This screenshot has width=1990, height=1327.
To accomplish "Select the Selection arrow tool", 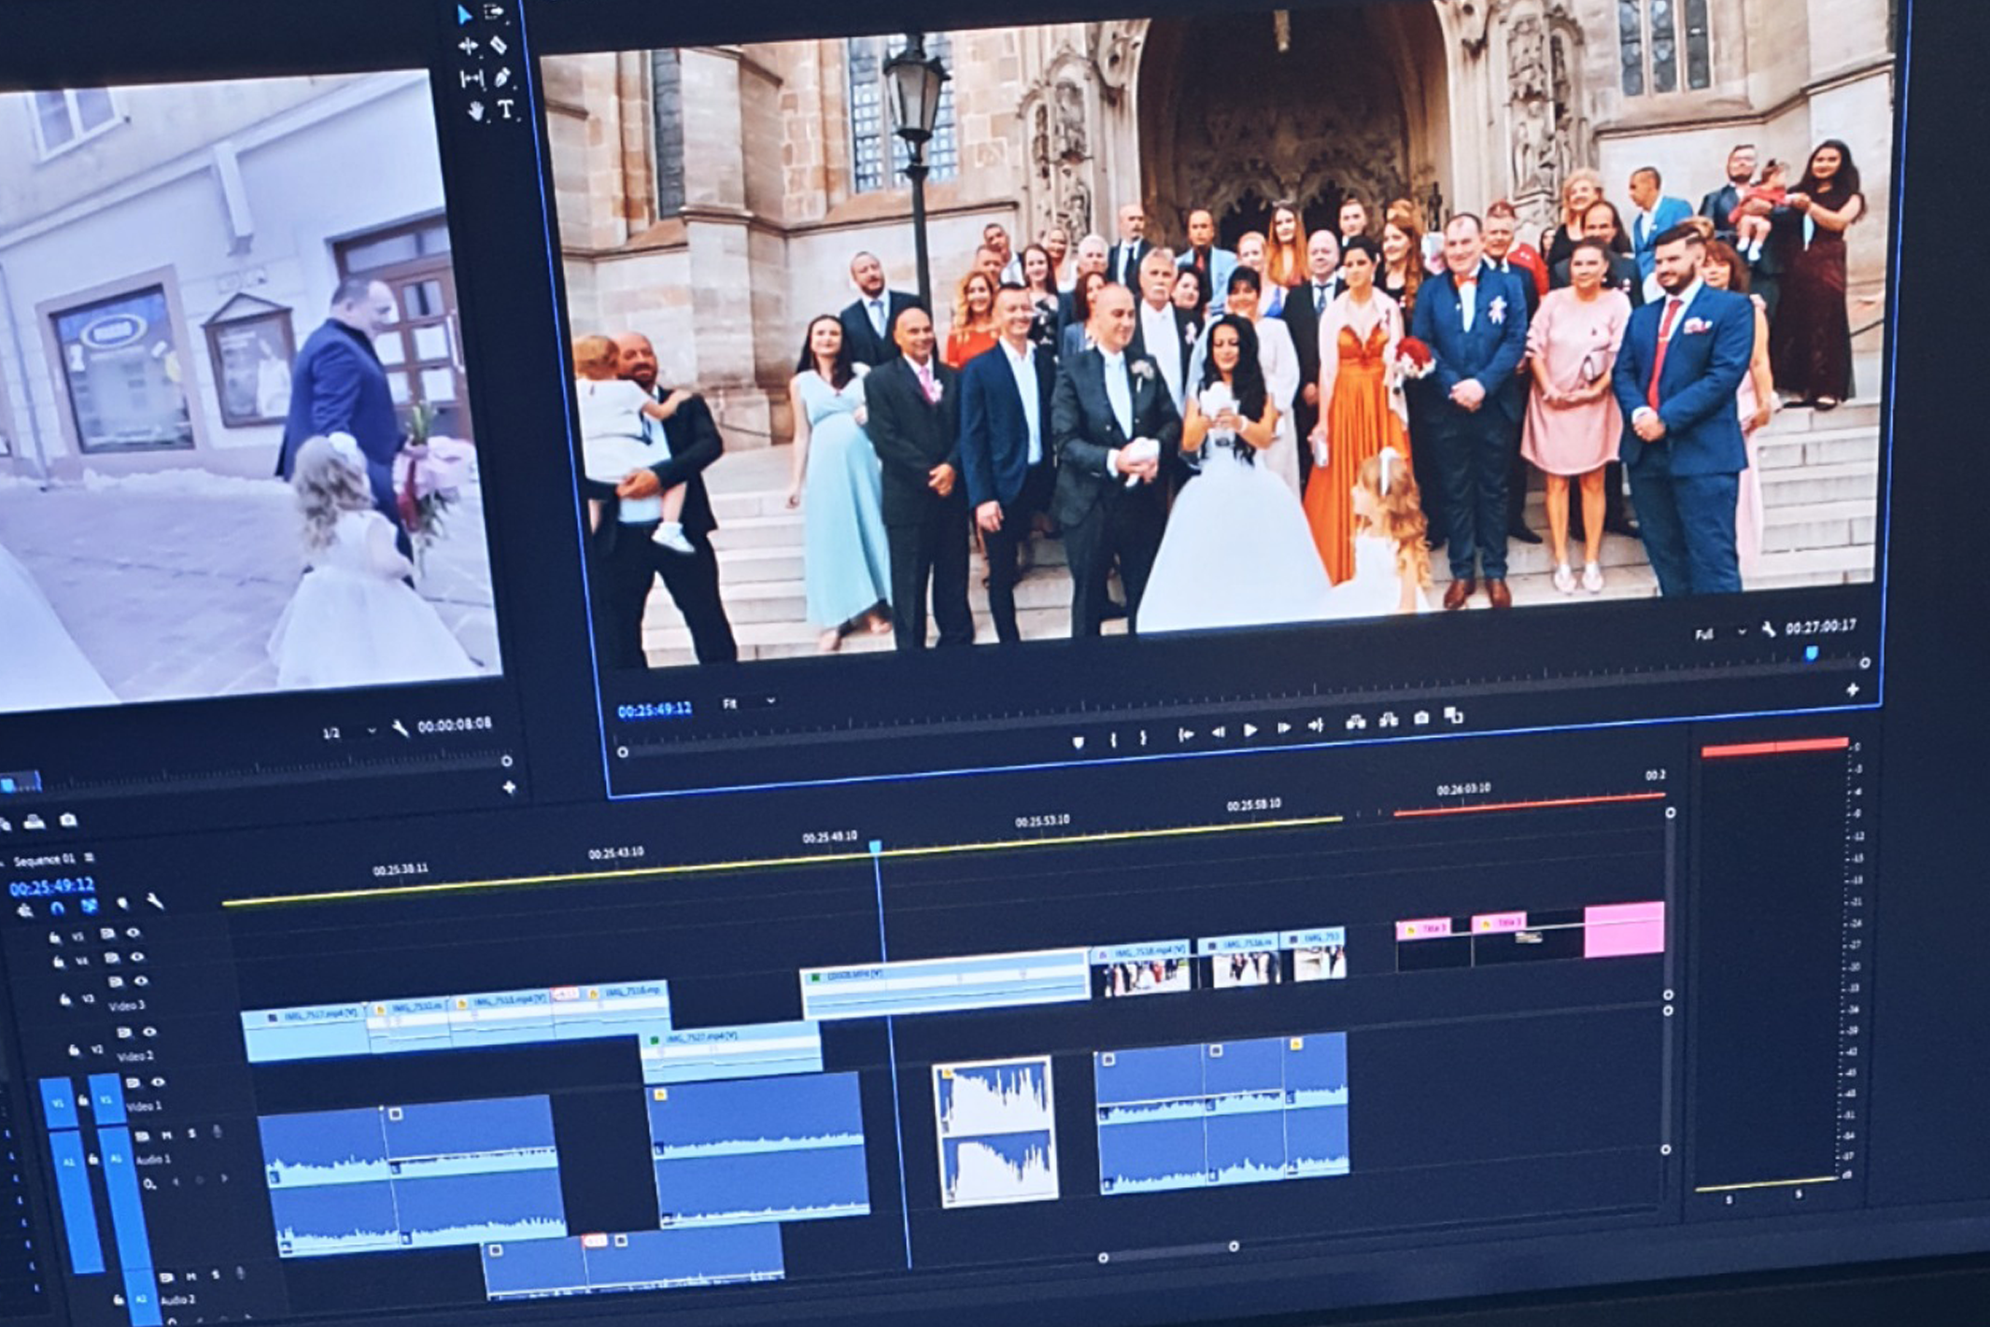I will [464, 14].
